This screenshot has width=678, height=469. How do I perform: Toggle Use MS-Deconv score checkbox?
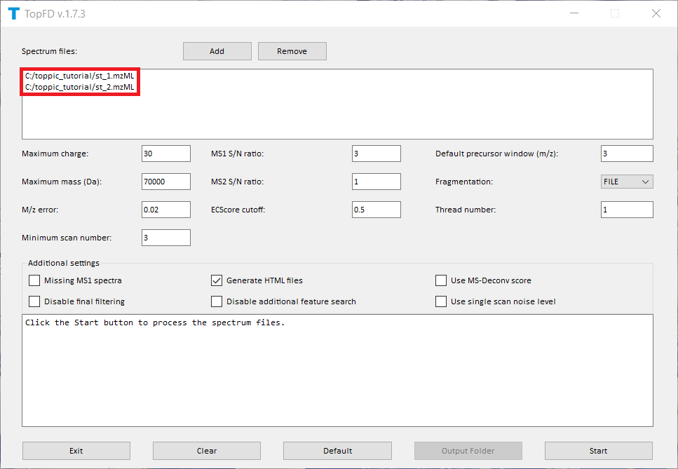pos(441,280)
